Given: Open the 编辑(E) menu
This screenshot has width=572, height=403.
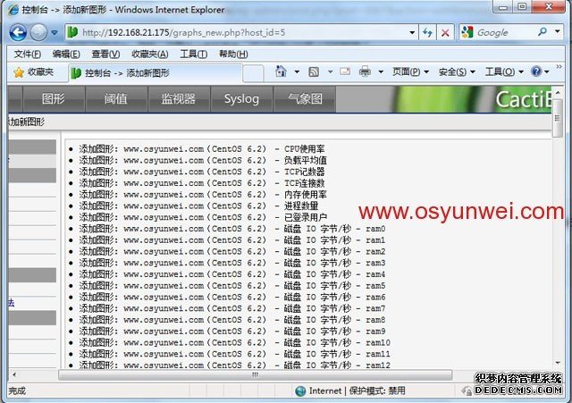Looking at the screenshot, I should click(66, 54).
